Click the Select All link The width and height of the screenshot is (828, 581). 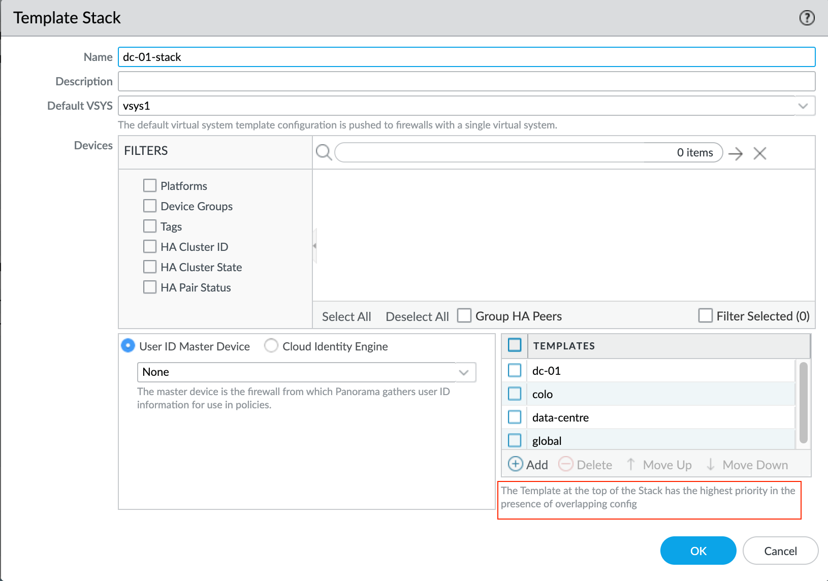pyautogui.click(x=346, y=315)
